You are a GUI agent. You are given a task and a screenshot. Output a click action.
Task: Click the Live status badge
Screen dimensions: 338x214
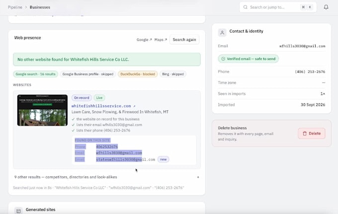point(99,98)
